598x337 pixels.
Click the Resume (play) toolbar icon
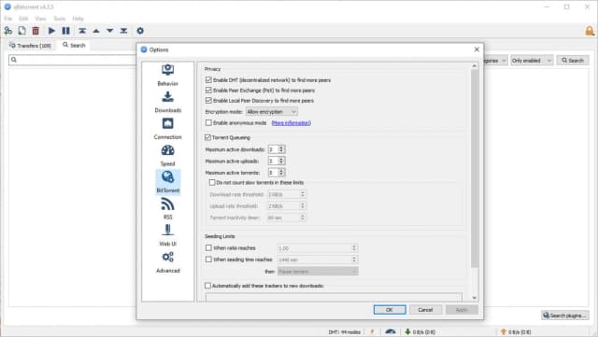[x=51, y=31]
